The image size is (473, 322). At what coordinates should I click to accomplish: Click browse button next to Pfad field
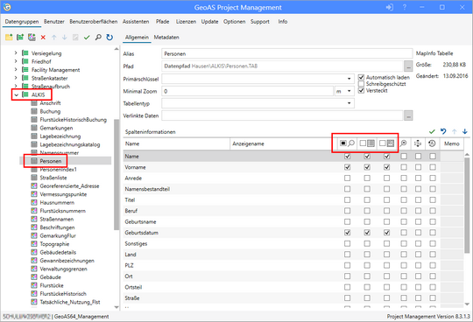click(x=408, y=66)
